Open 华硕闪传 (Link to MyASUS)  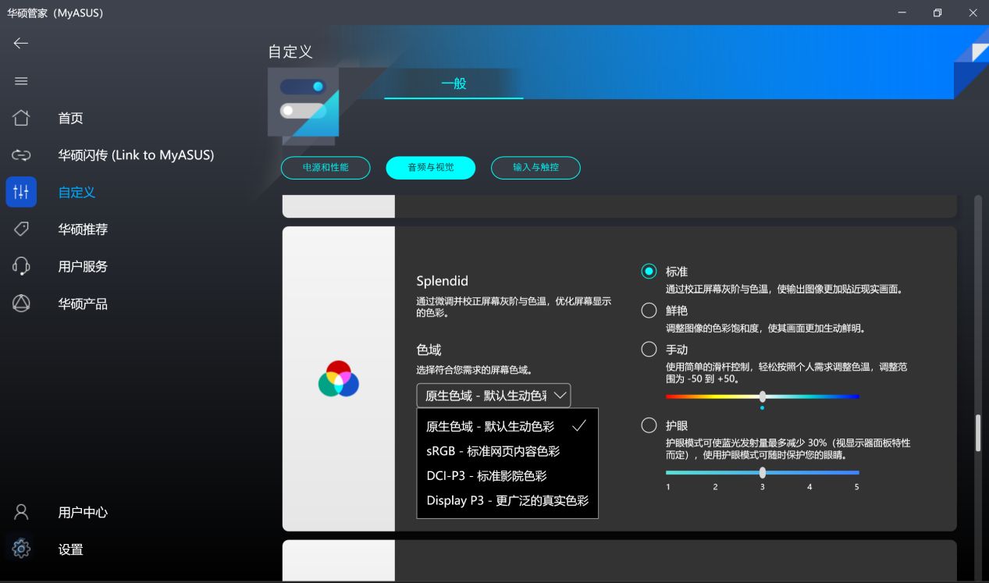tap(136, 155)
